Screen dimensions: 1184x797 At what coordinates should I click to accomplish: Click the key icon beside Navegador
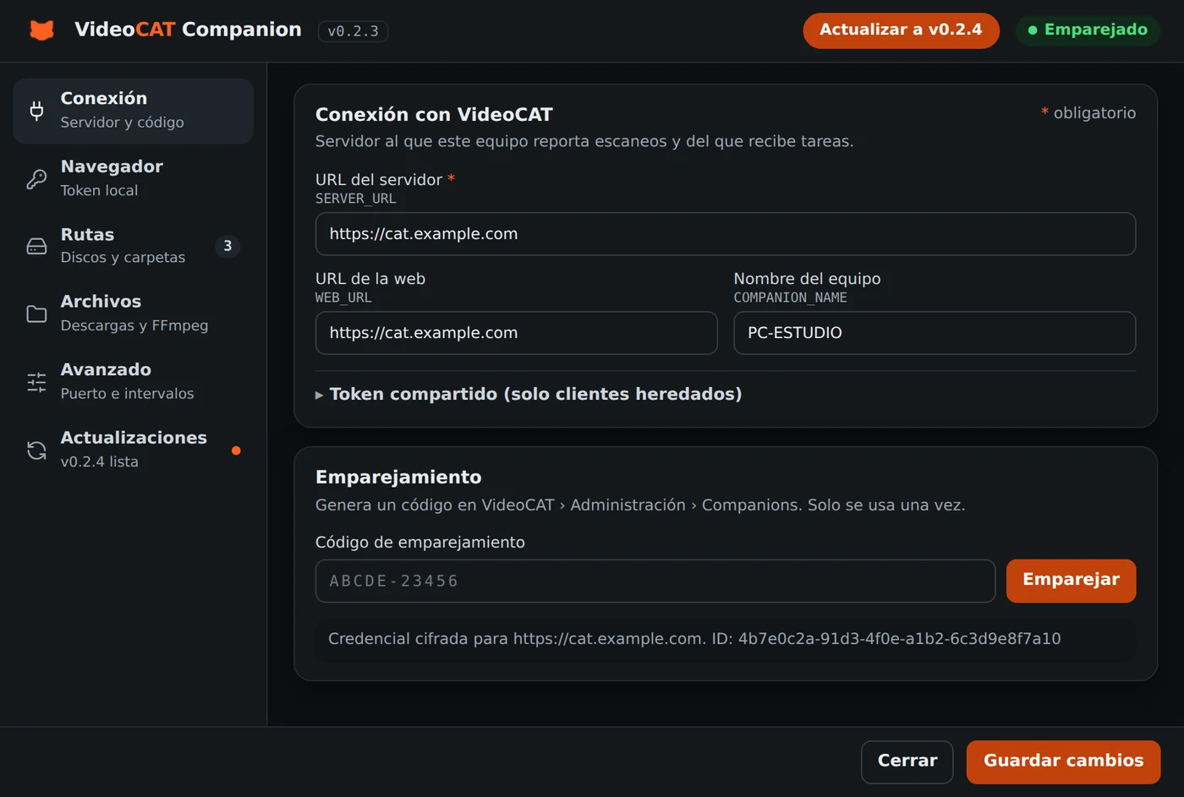[x=36, y=178]
